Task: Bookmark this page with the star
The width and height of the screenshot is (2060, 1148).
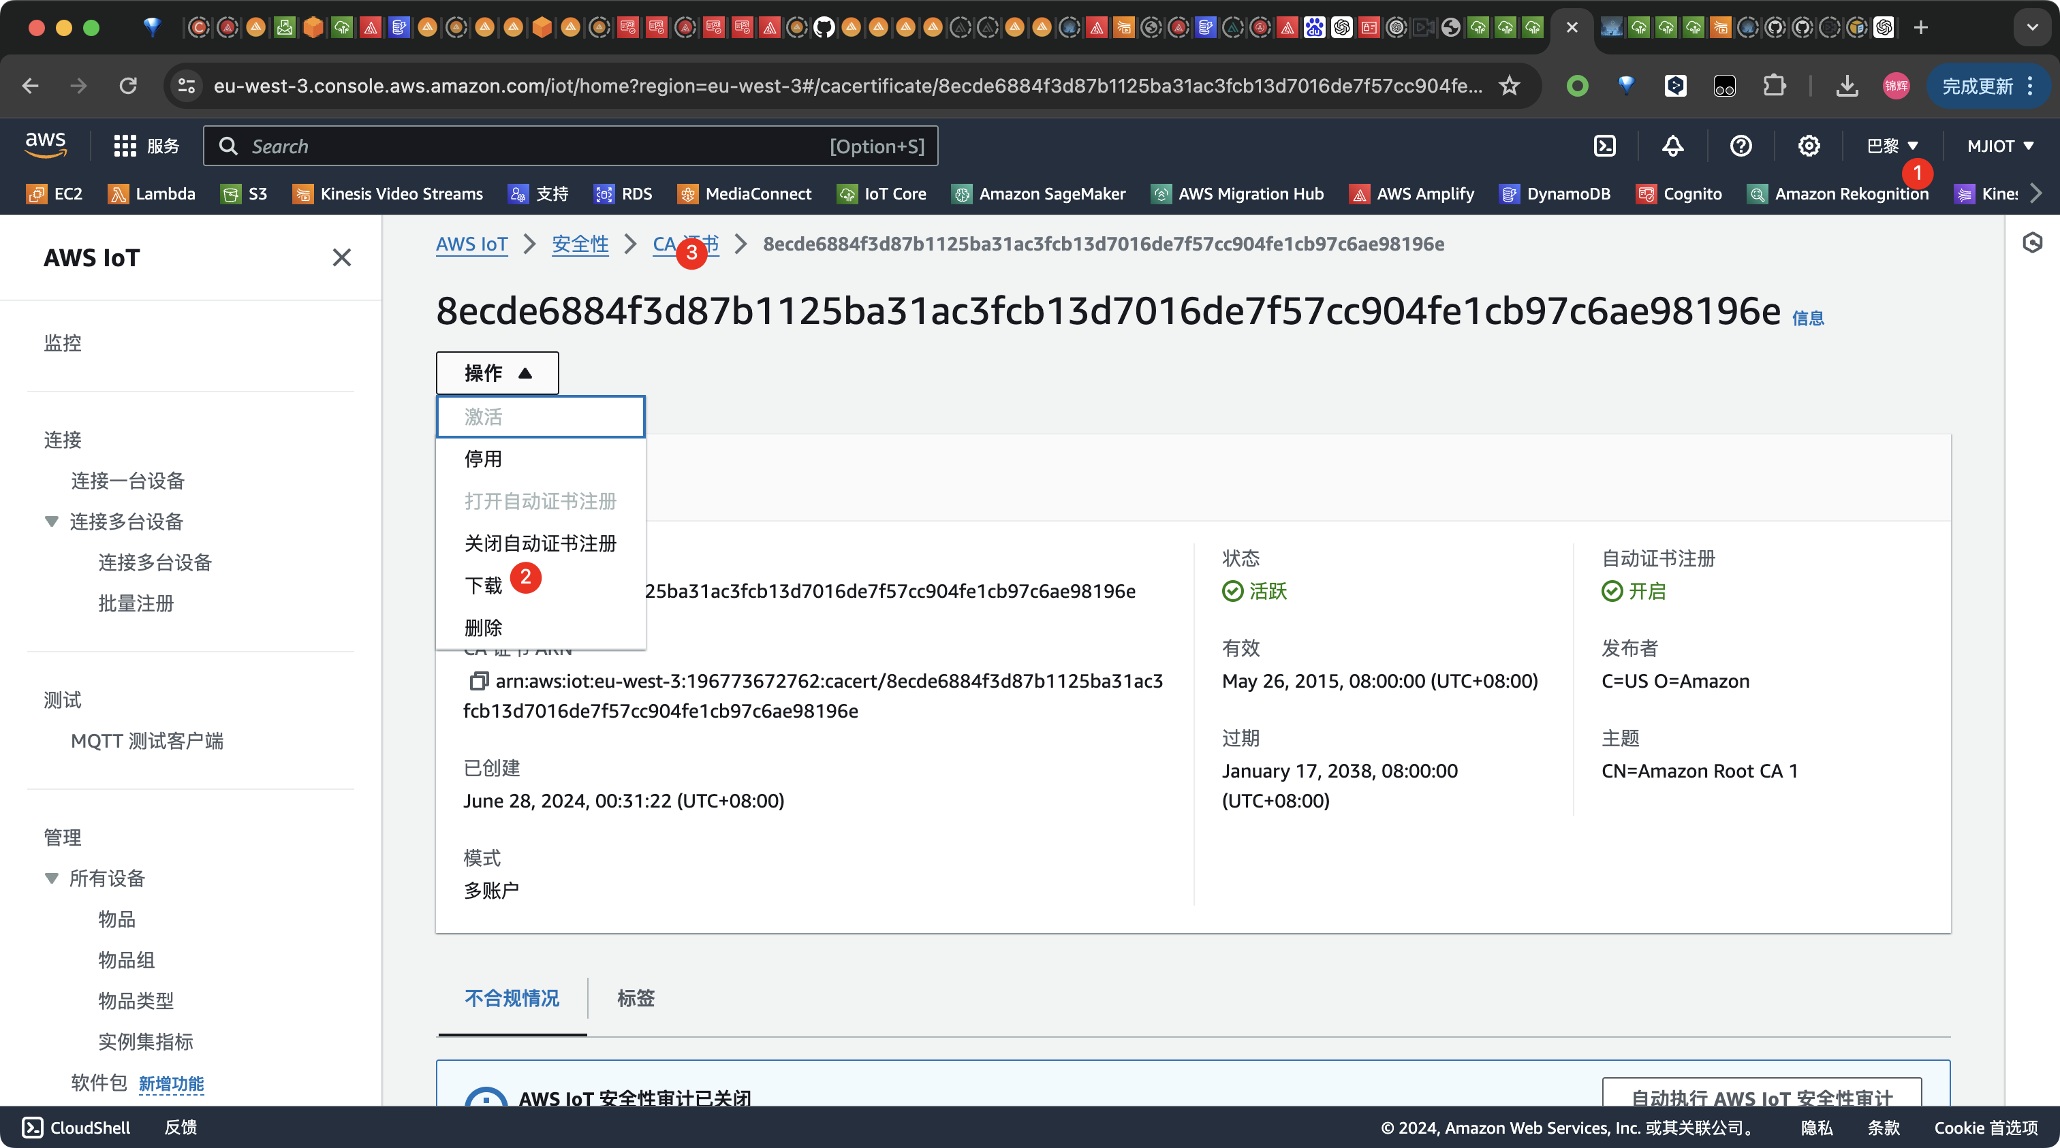Action: [1509, 86]
